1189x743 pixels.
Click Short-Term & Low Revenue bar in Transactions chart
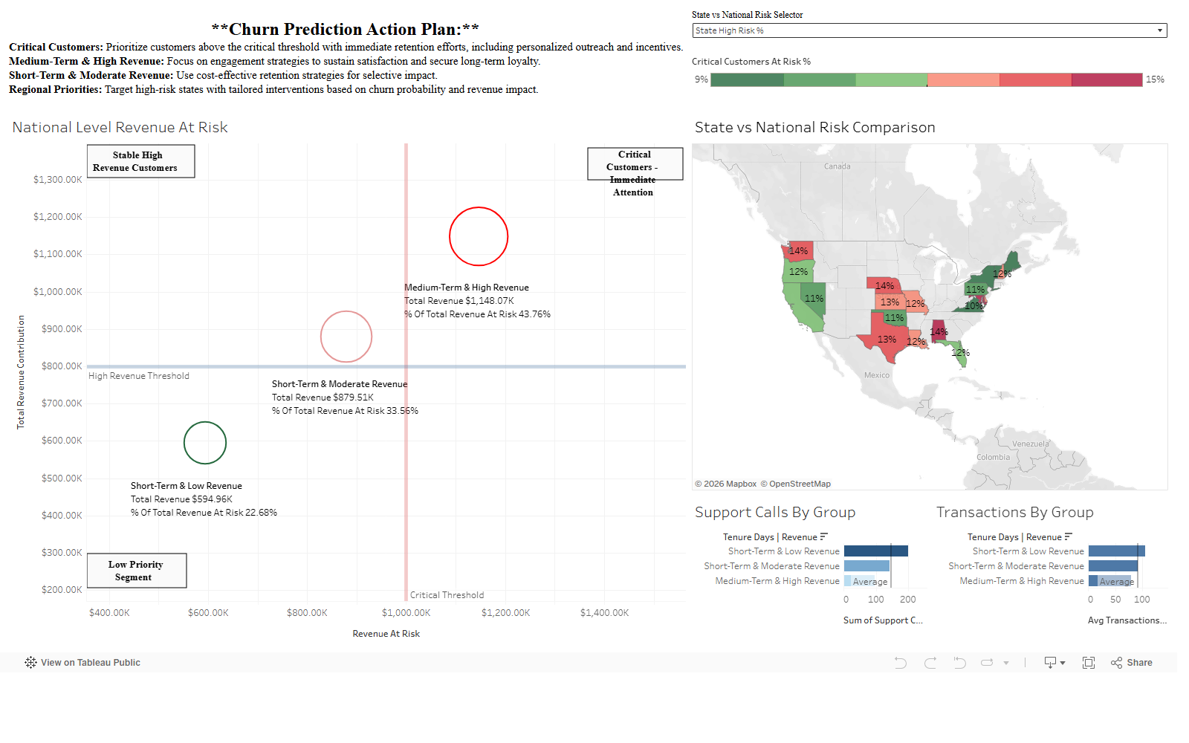click(1117, 551)
